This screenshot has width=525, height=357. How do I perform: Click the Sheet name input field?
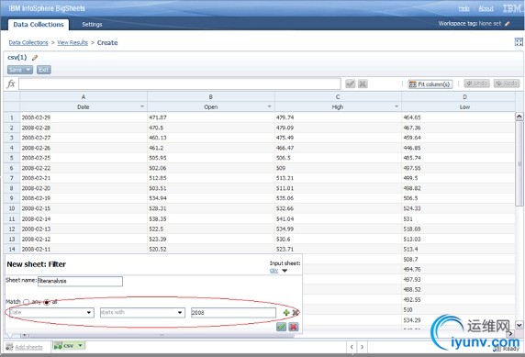[80, 281]
